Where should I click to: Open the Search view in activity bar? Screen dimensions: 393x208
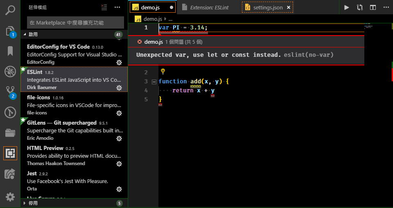10,11
